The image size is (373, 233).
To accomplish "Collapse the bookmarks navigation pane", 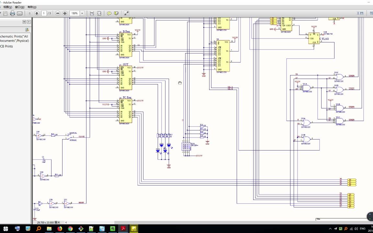I will pos(24,22).
